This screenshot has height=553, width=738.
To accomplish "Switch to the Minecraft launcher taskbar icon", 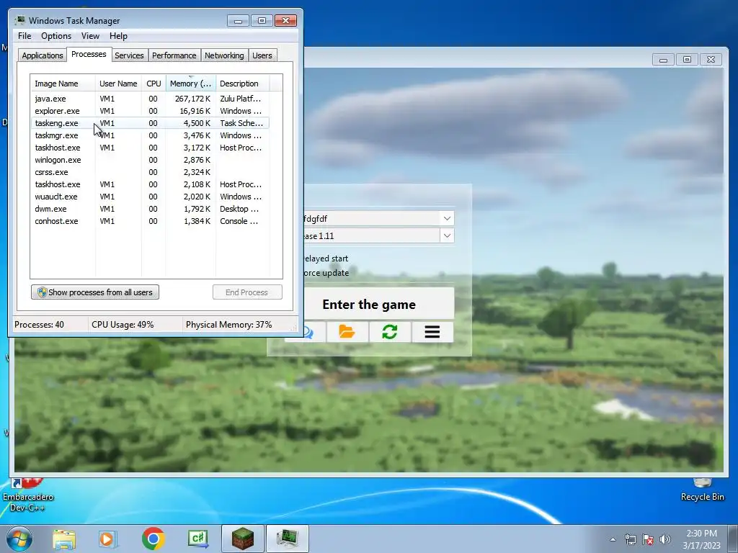I will [x=243, y=539].
